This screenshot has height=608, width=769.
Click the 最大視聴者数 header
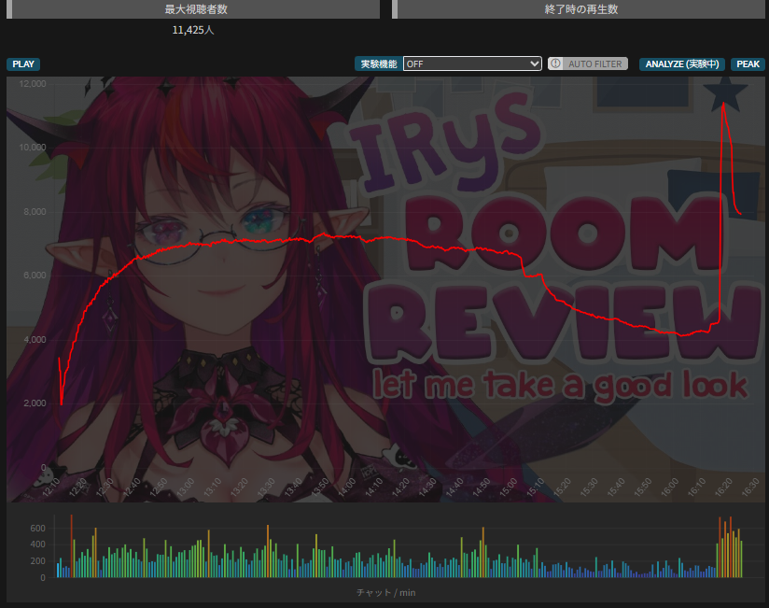[193, 9]
